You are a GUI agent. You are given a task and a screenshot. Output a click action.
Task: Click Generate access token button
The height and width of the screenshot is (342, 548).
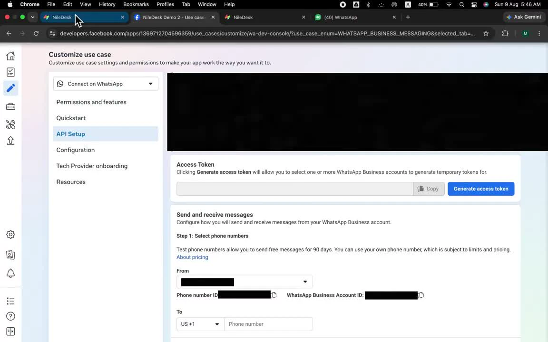point(481,189)
